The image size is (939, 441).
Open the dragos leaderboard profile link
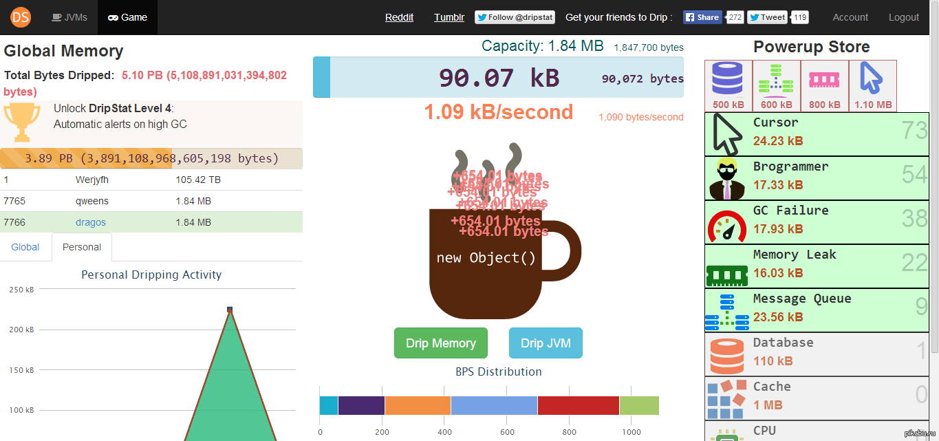point(91,222)
